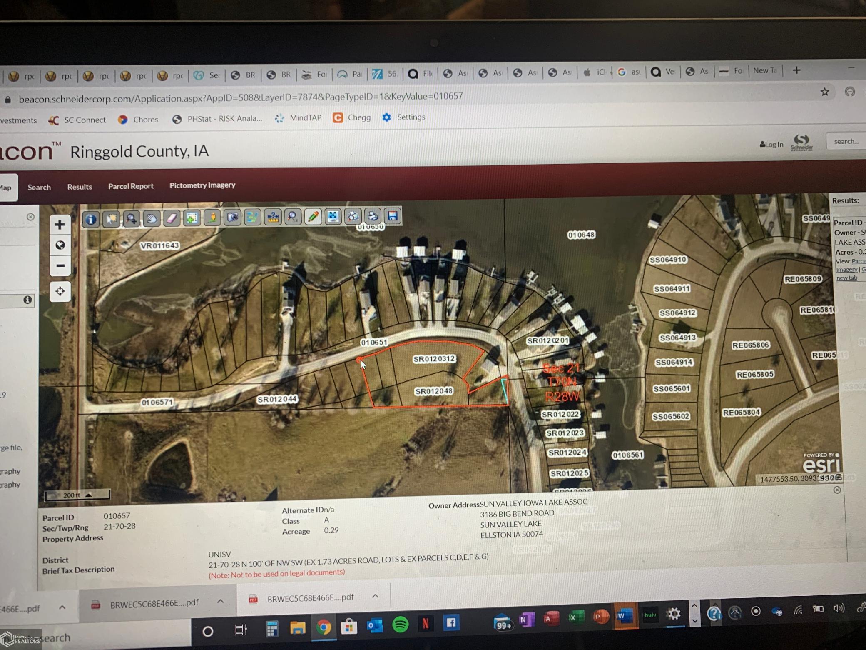Choose the eraser clear-selection tool
The image size is (866, 650).
click(x=172, y=218)
